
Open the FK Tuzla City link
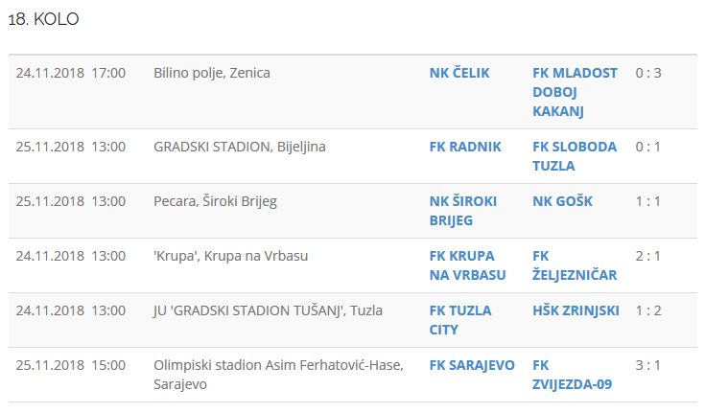460,320
